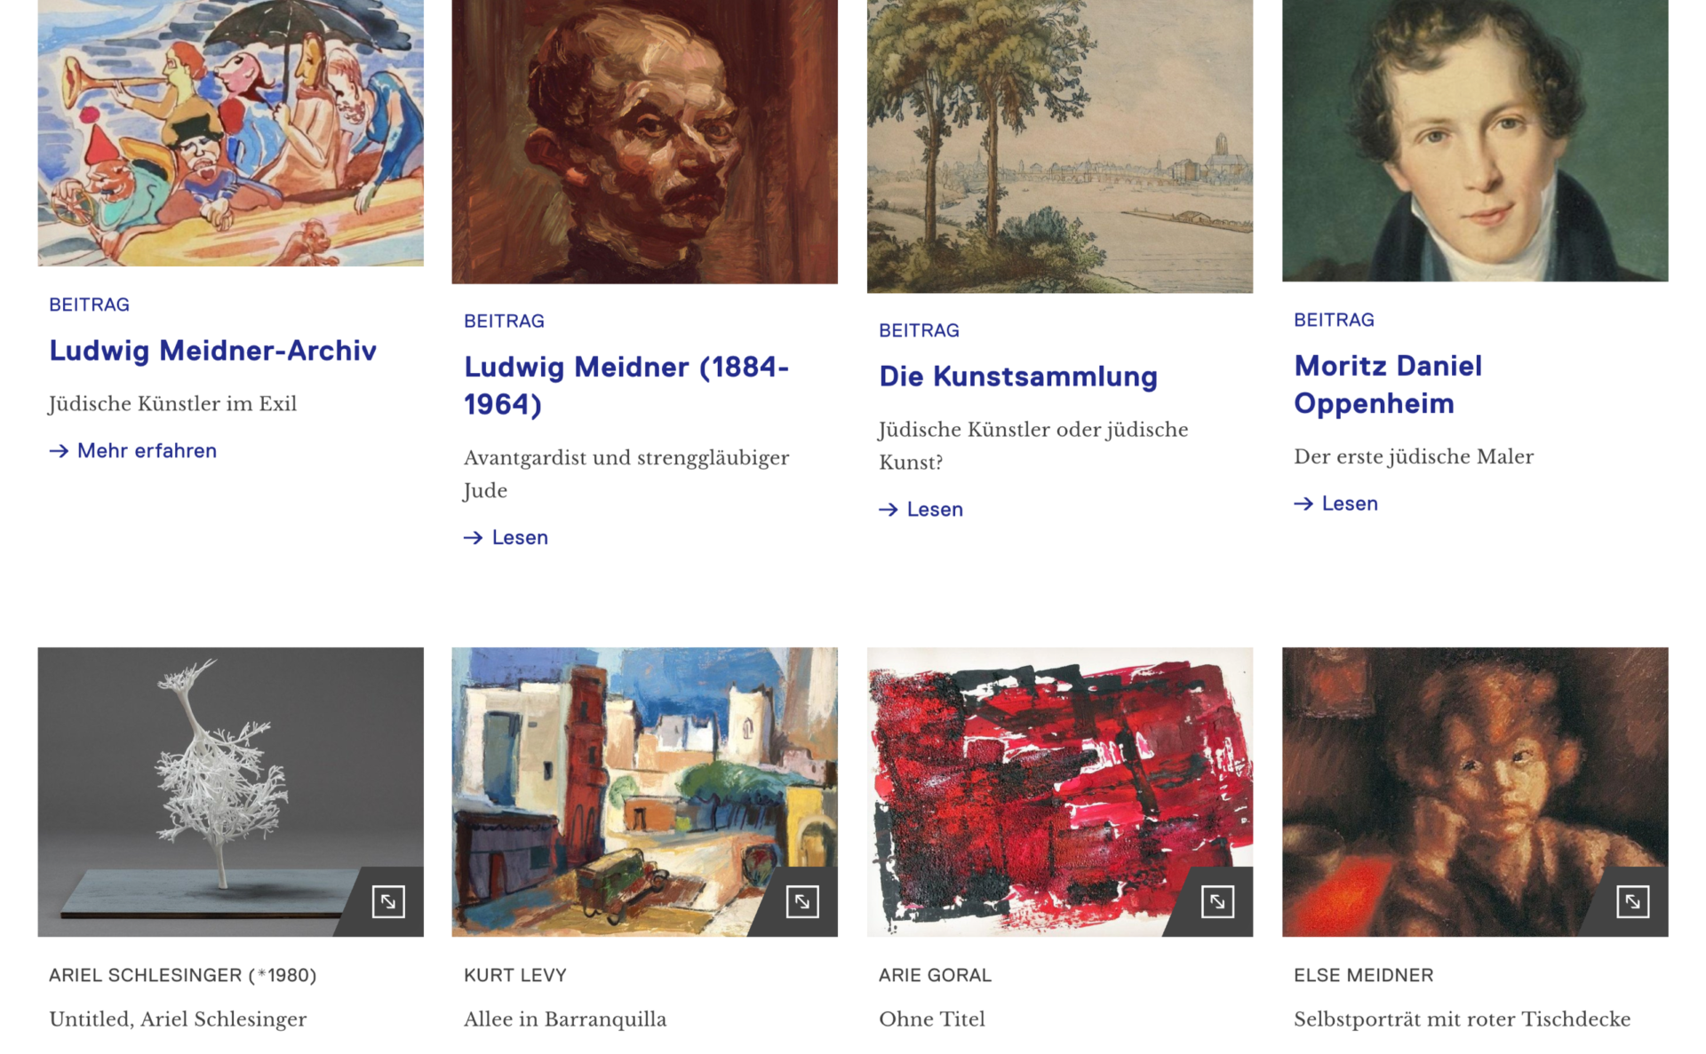1706x1054 pixels.
Task: Open the Moritz Daniel Oppenheim title link
Action: coord(1388,384)
